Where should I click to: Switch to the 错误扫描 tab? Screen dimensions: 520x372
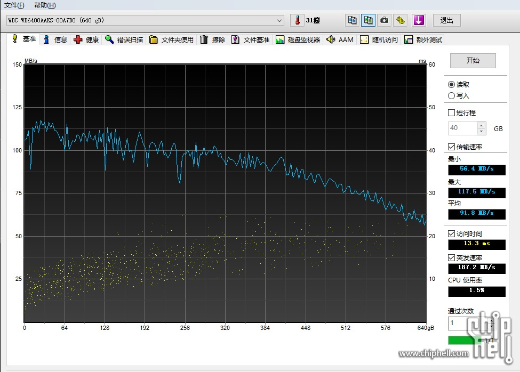pyautogui.click(x=124, y=40)
